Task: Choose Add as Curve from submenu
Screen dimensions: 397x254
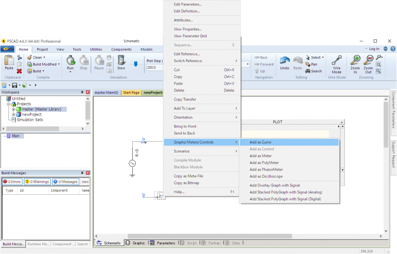Action: click(x=260, y=143)
